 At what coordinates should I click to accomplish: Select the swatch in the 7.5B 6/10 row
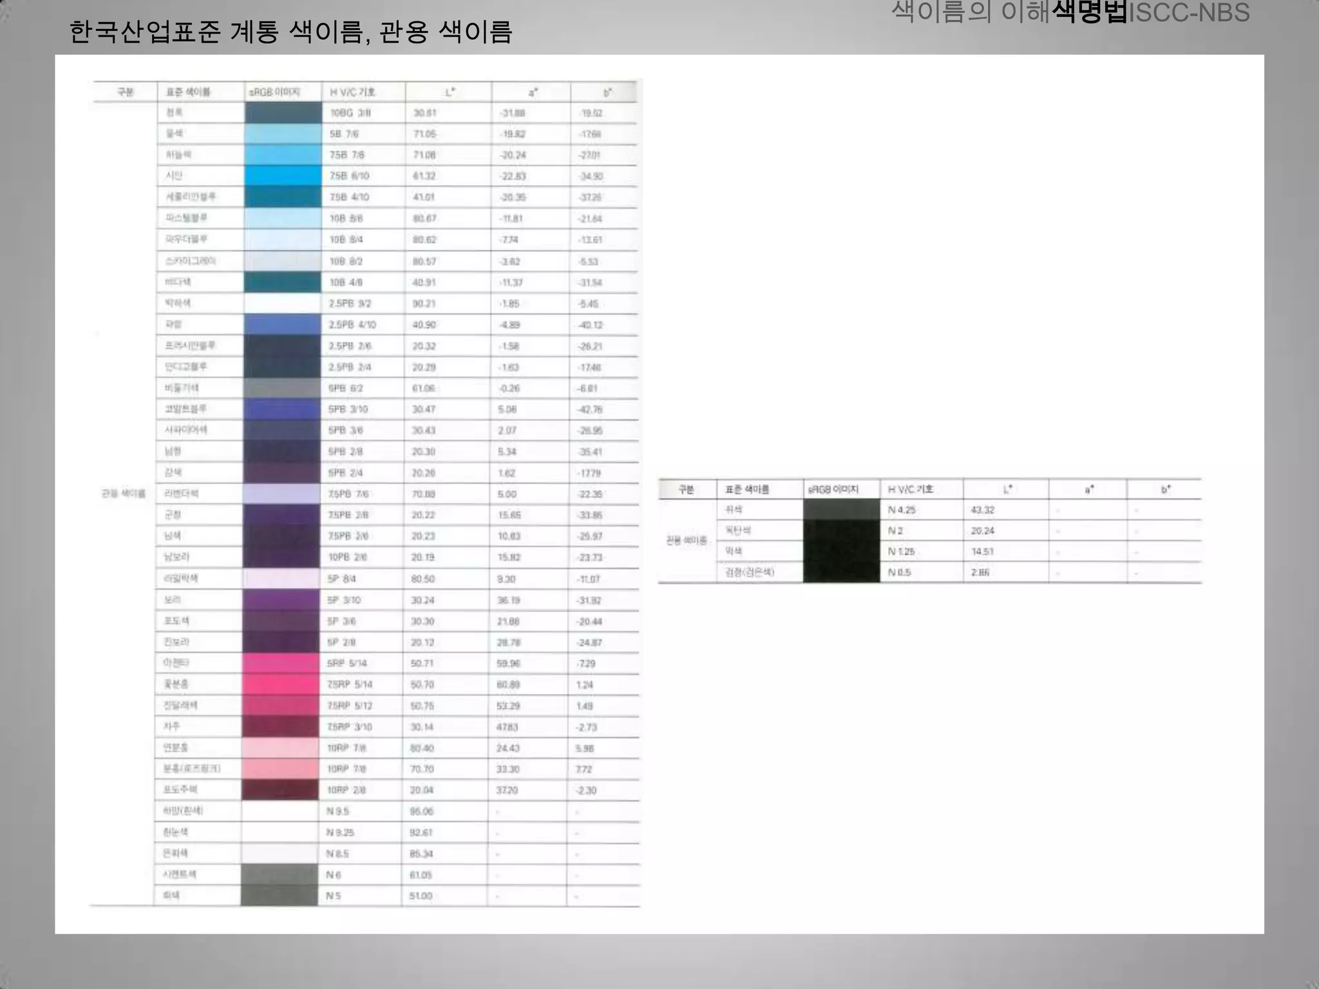point(283,176)
